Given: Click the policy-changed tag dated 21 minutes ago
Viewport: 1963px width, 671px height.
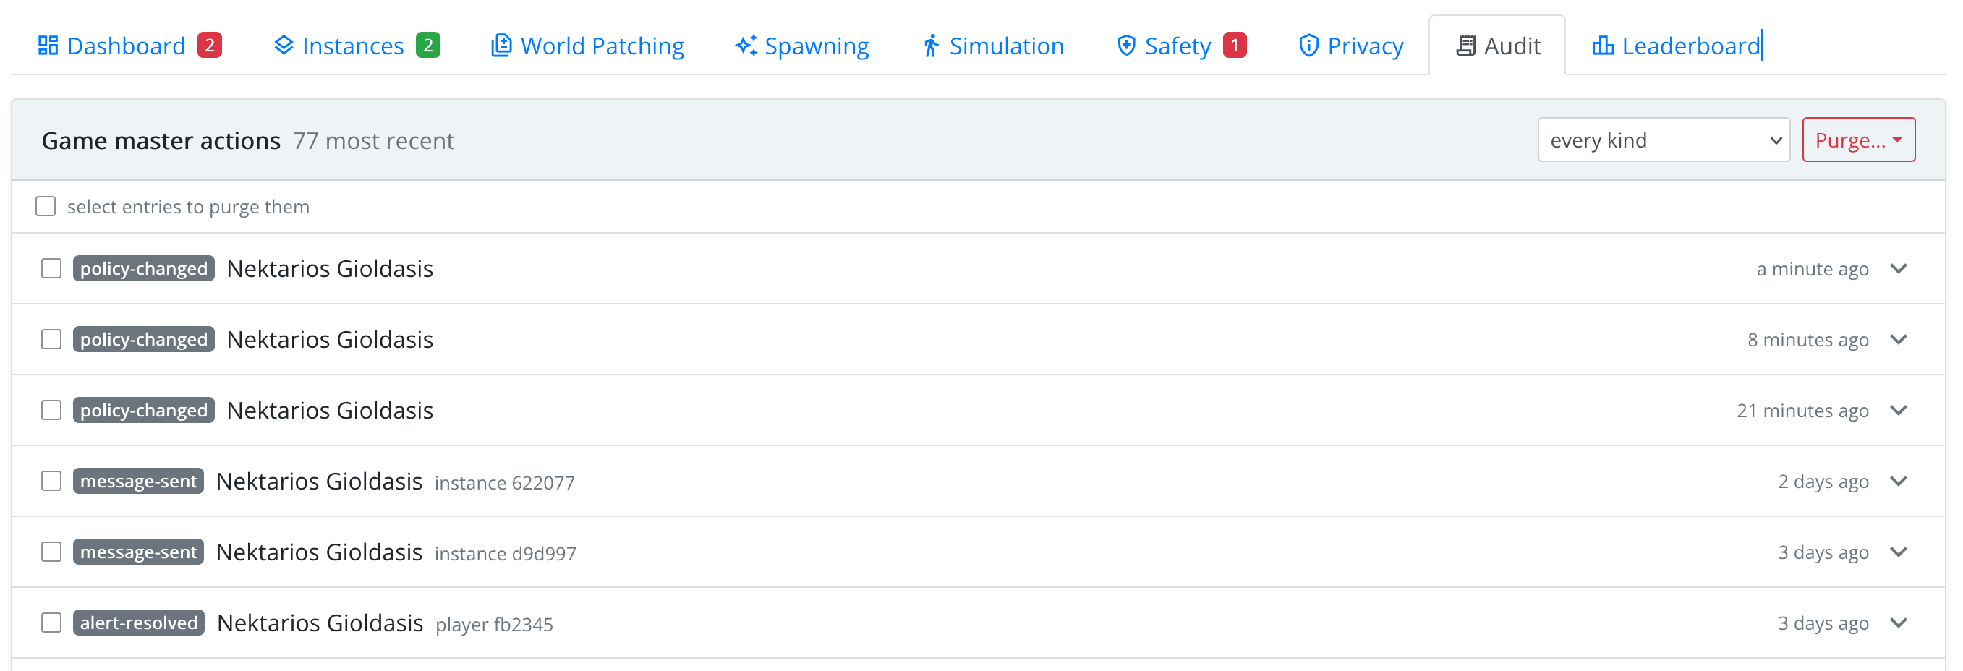Looking at the screenshot, I should [x=144, y=411].
